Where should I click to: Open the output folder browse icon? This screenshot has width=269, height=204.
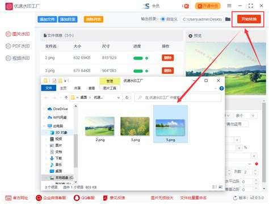coord(228,19)
